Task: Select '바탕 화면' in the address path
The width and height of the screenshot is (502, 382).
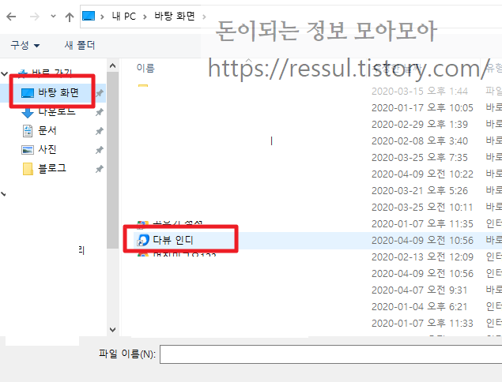Action: click(x=175, y=16)
